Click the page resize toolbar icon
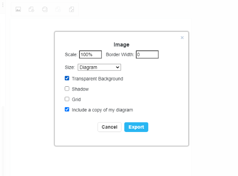Viewport: 238px width, 176px height. 71,9
